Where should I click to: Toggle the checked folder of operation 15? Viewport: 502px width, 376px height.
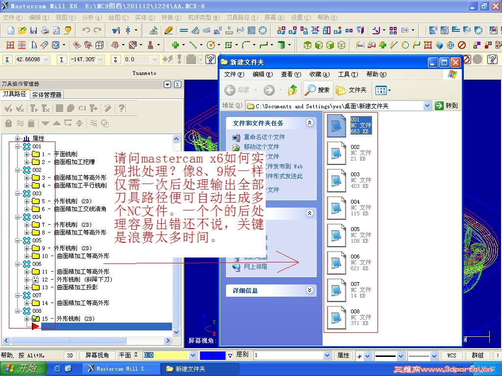coord(35,318)
